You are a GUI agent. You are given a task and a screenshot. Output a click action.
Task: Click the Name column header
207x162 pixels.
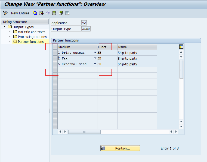137,47
